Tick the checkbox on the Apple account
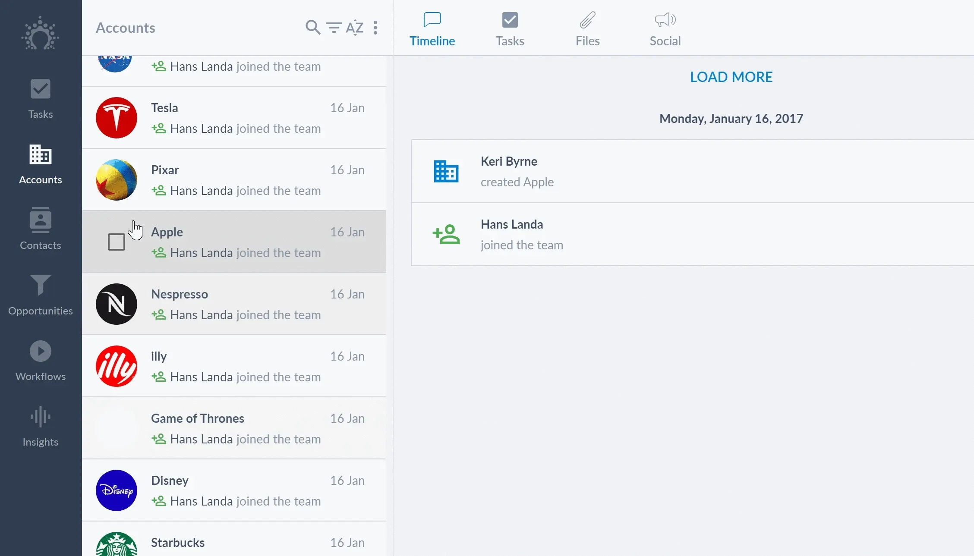 point(117,242)
